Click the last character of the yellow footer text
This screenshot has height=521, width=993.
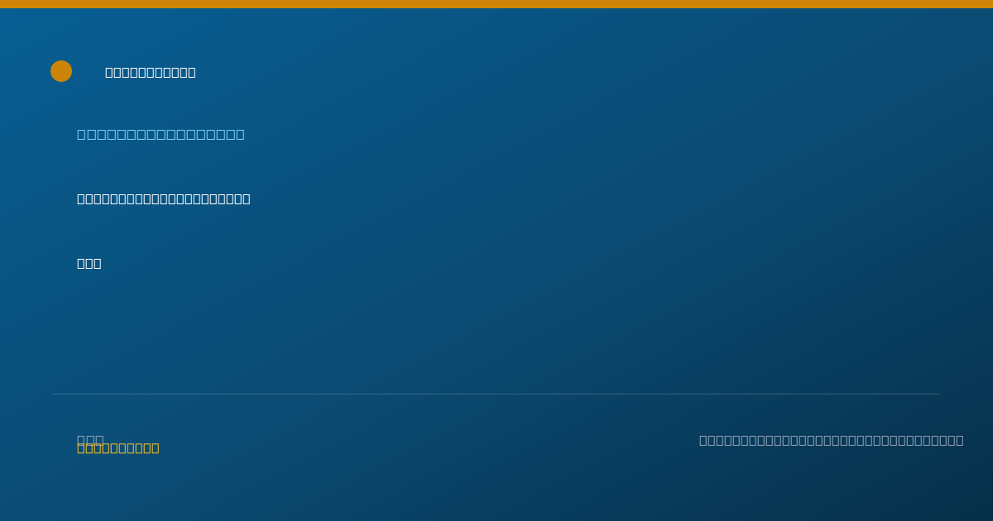click(156, 447)
